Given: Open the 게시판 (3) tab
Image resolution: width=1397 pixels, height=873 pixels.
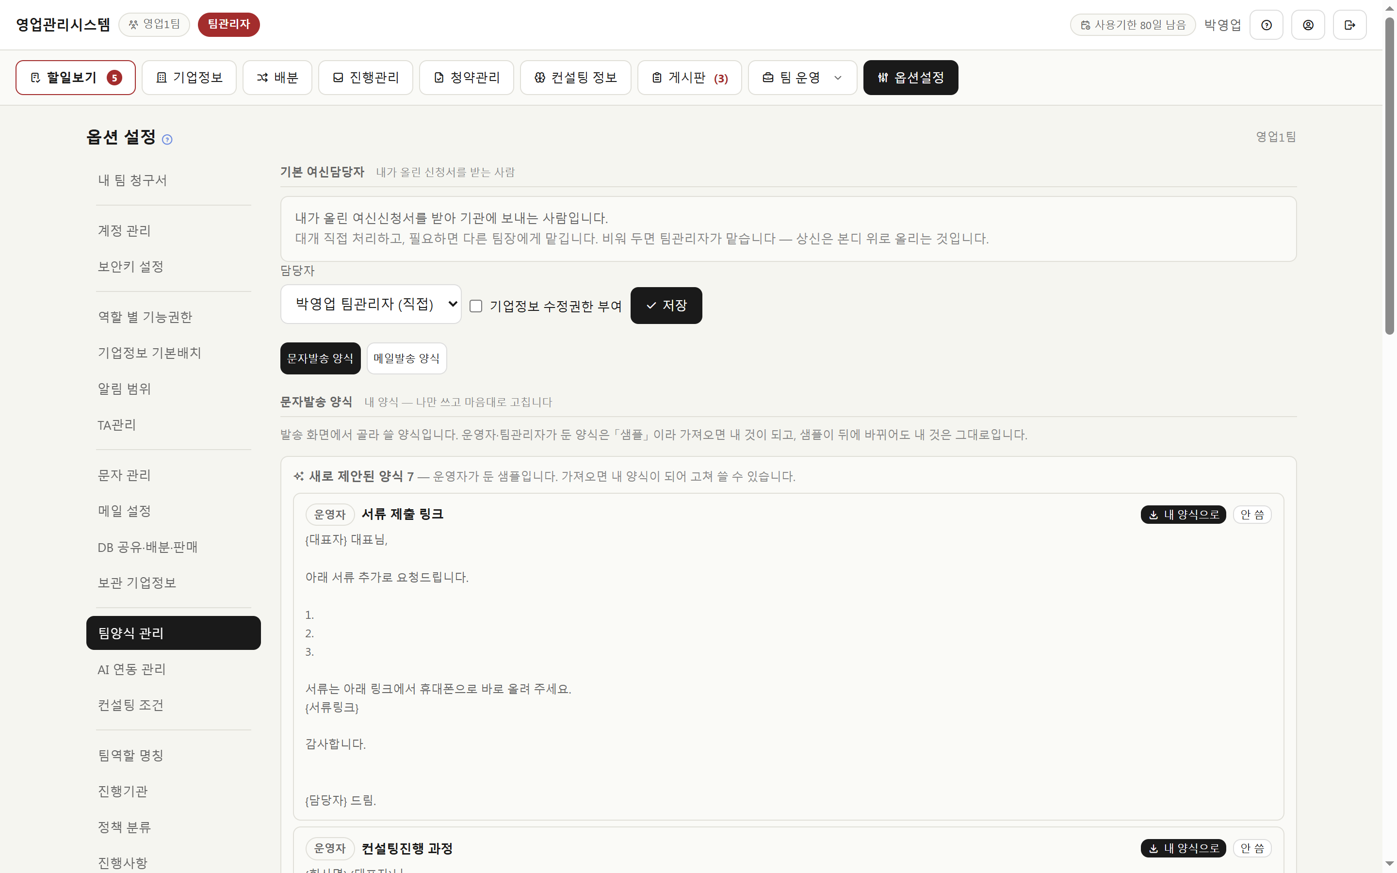Looking at the screenshot, I should coord(689,78).
